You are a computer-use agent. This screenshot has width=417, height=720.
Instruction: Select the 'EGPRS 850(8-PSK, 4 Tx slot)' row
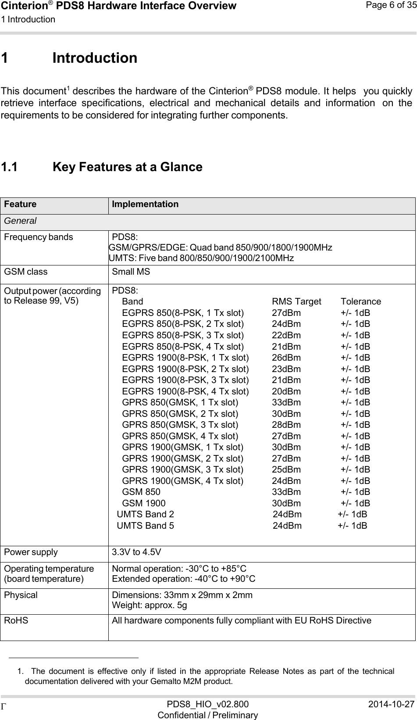click(x=246, y=347)
